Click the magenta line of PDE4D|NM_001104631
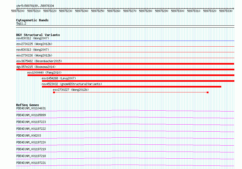The image size is (242, 169). point(125,111)
